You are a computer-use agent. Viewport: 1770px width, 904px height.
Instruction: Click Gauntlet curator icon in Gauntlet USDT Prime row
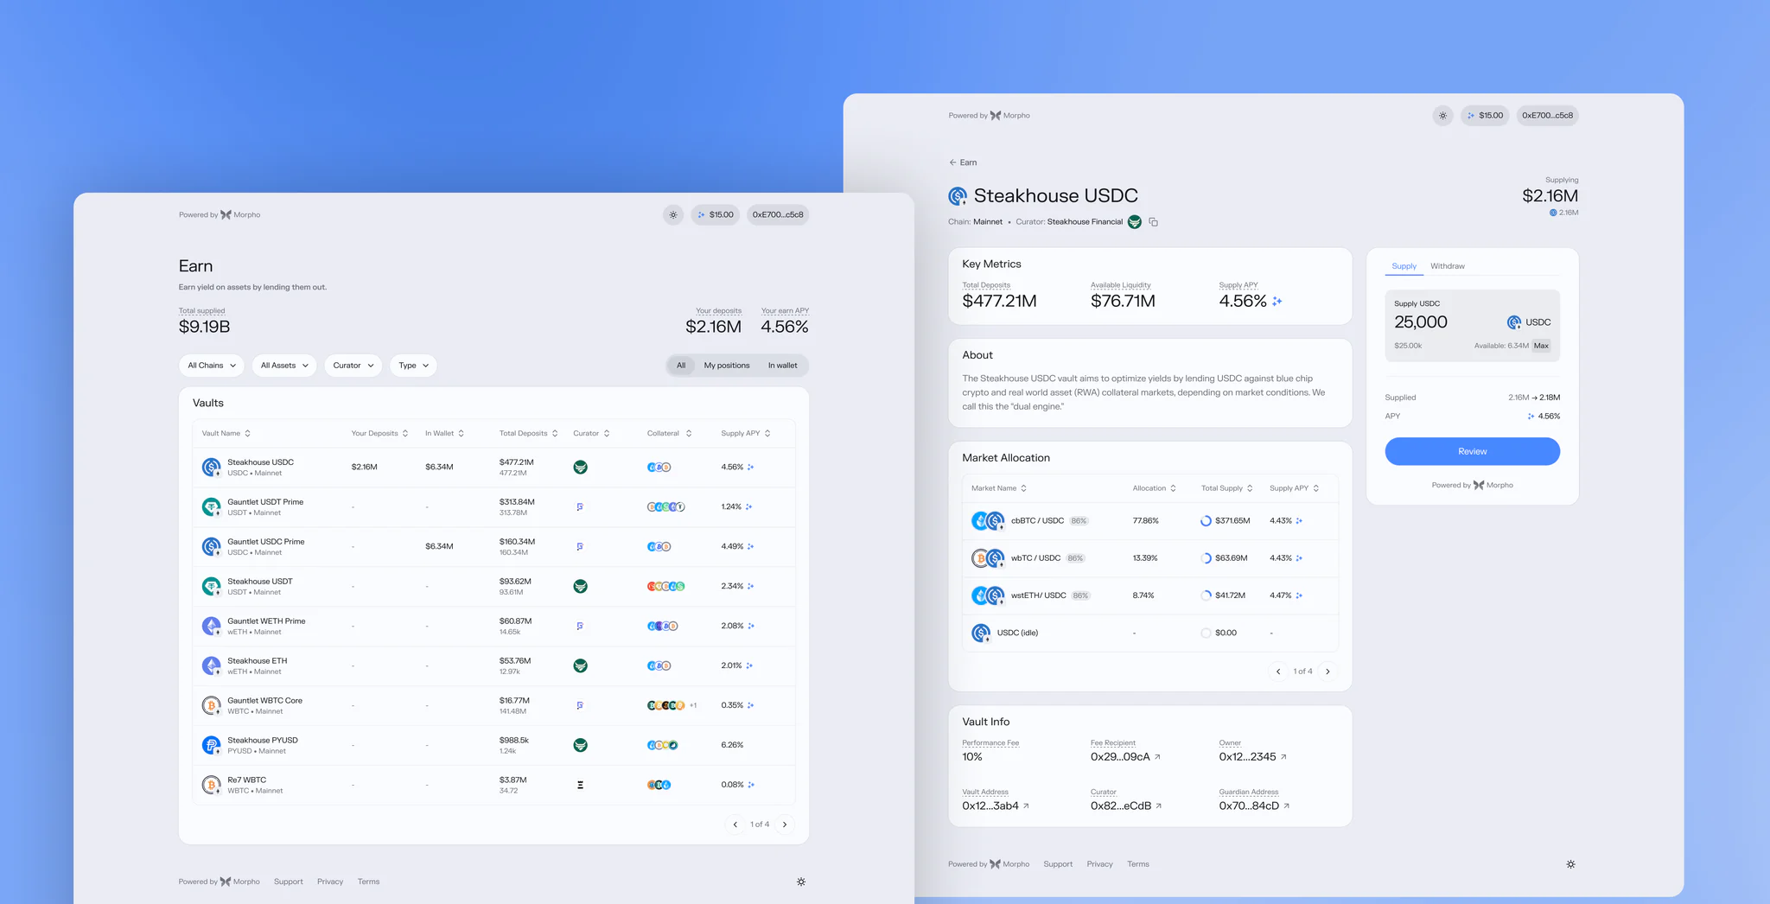580,506
